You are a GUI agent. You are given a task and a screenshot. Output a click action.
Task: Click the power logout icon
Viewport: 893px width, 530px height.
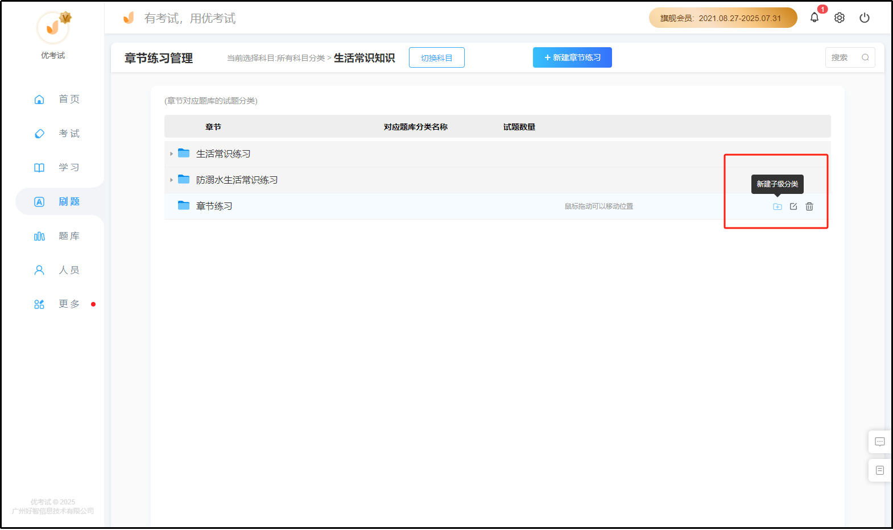coord(865,18)
